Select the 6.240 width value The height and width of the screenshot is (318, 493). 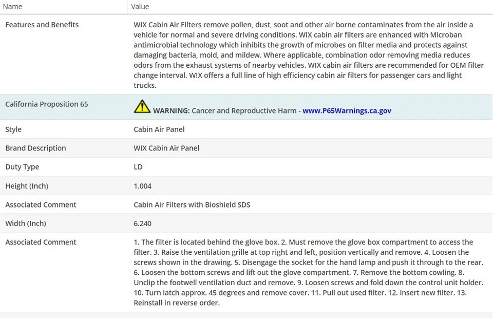pyautogui.click(x=143, y=223)
